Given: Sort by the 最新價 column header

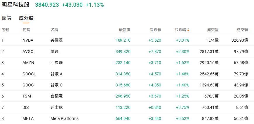Looking at the screenshot, I should [x=124, y=30].
